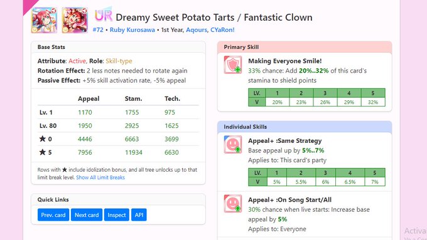Select the Lv. 80 technique value 1625
The height and width of the screenshot is (240, 427).
pyautogui.click(x=171, y=125)
